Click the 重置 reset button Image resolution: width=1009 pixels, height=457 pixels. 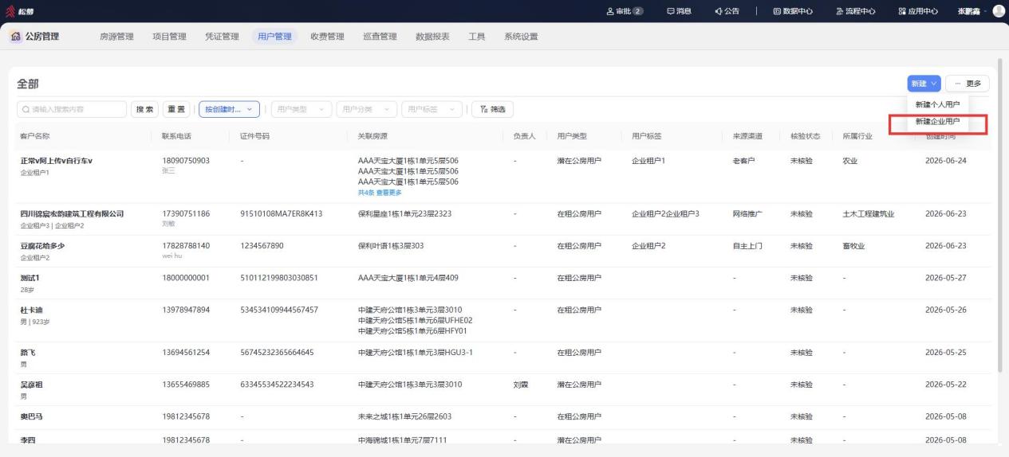click(175, 109)
